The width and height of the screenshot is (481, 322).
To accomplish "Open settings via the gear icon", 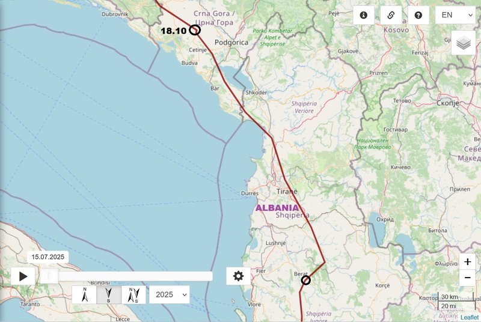I will tap(238, 276).
